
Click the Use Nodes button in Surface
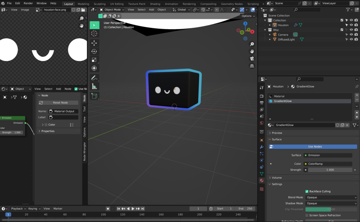313,147
